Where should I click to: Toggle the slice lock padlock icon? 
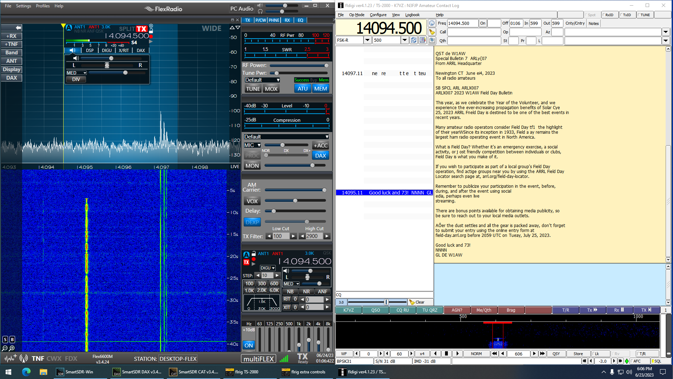tap(151, 31)
